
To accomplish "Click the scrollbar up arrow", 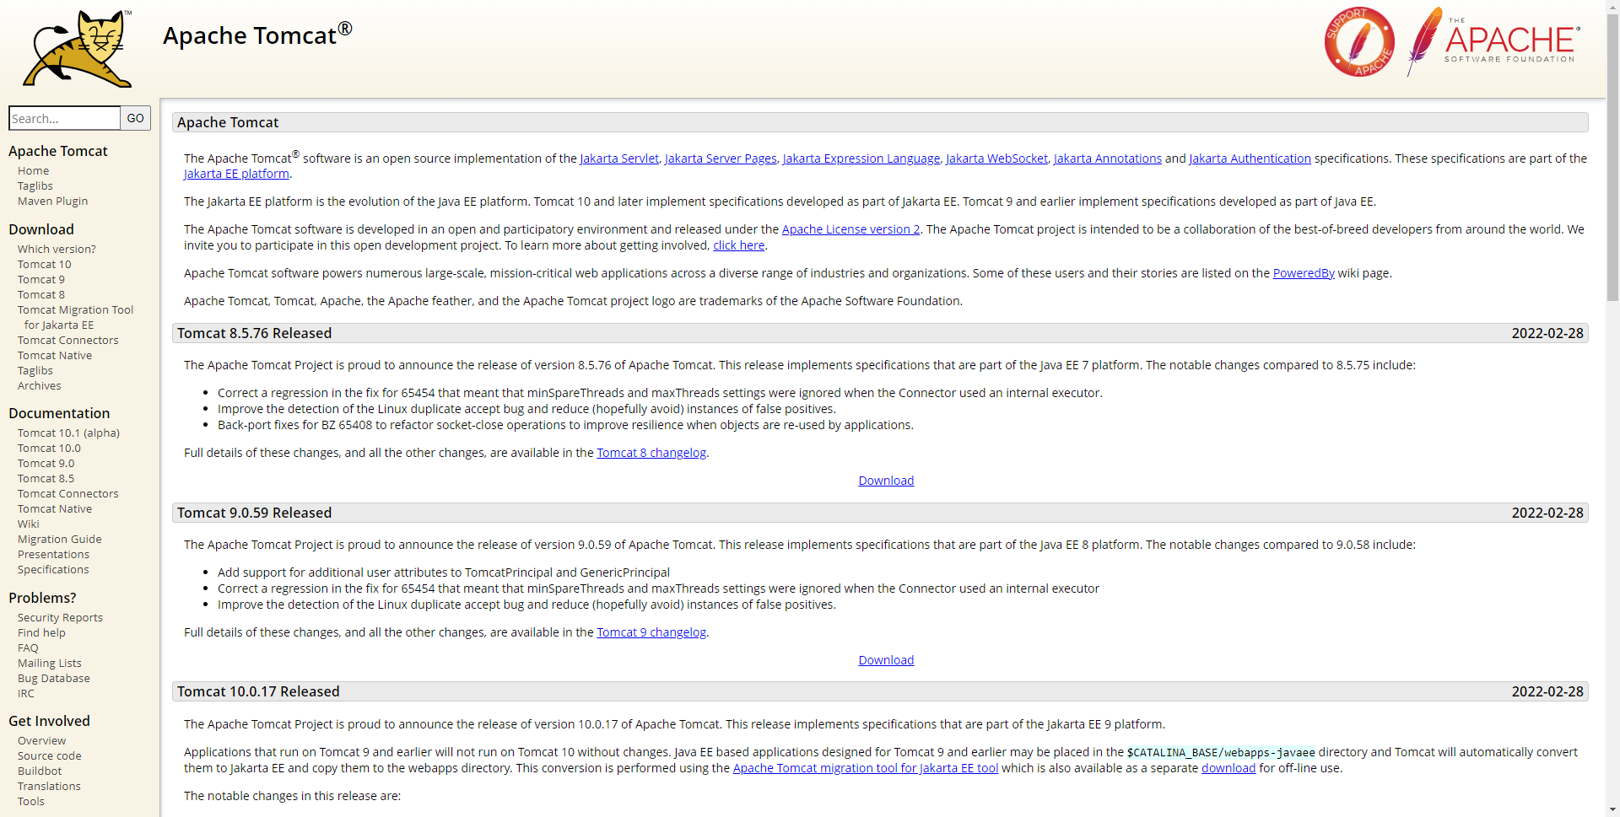I will point(1612,6).
